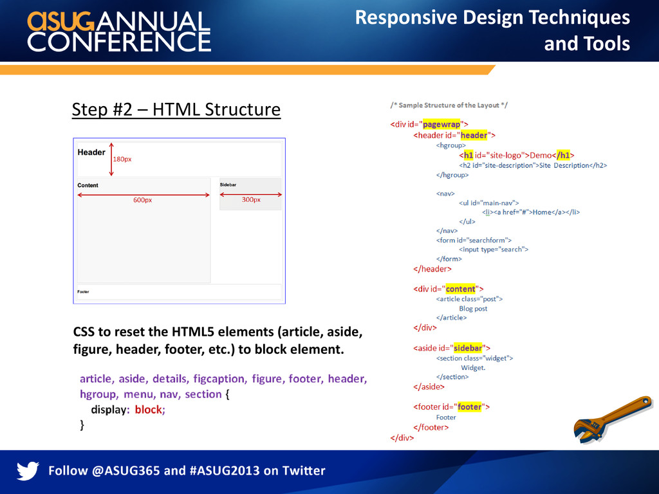659x494 pixels.
Task: Click the '<section class="widget">' code line
Action: [474, 358]
